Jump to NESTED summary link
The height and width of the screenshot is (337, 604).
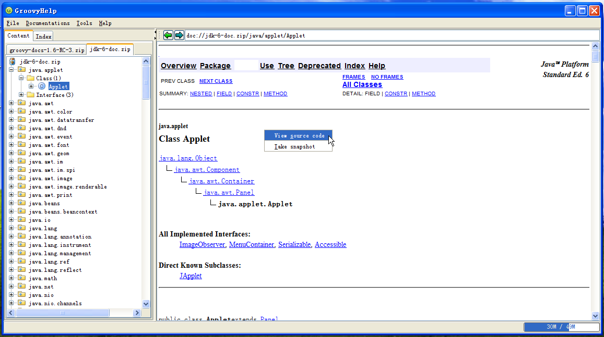(x=200, y=93)
